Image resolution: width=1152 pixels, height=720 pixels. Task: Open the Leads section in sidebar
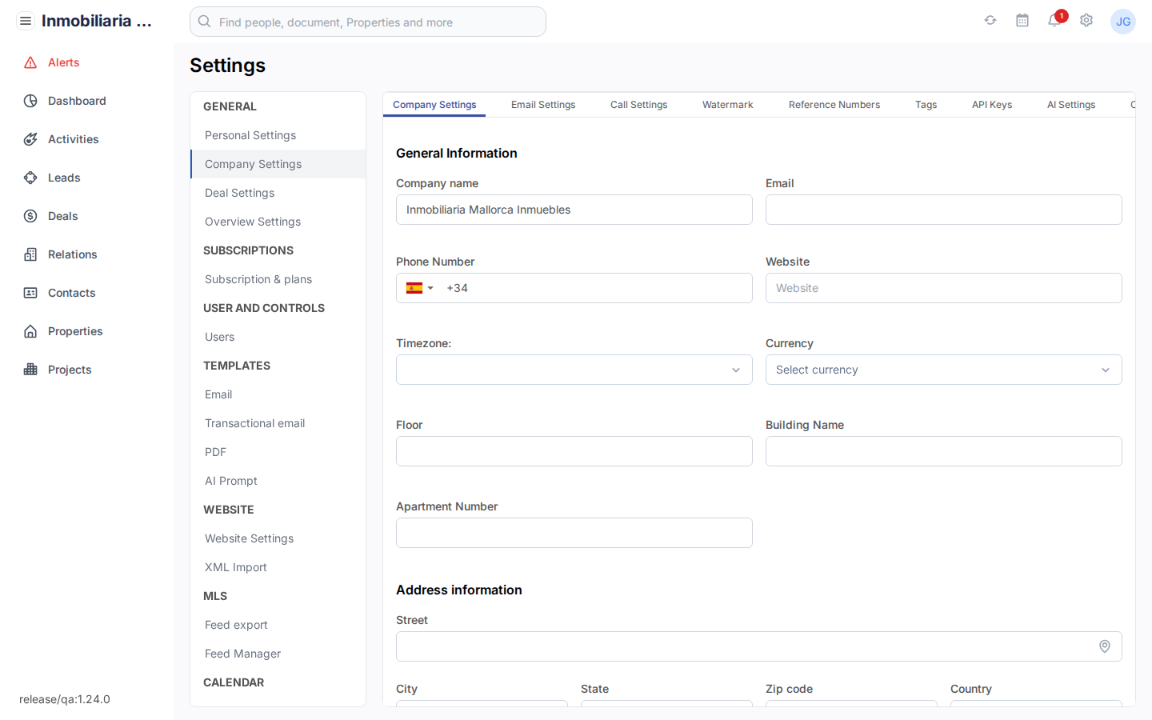(x=65, y=178)
